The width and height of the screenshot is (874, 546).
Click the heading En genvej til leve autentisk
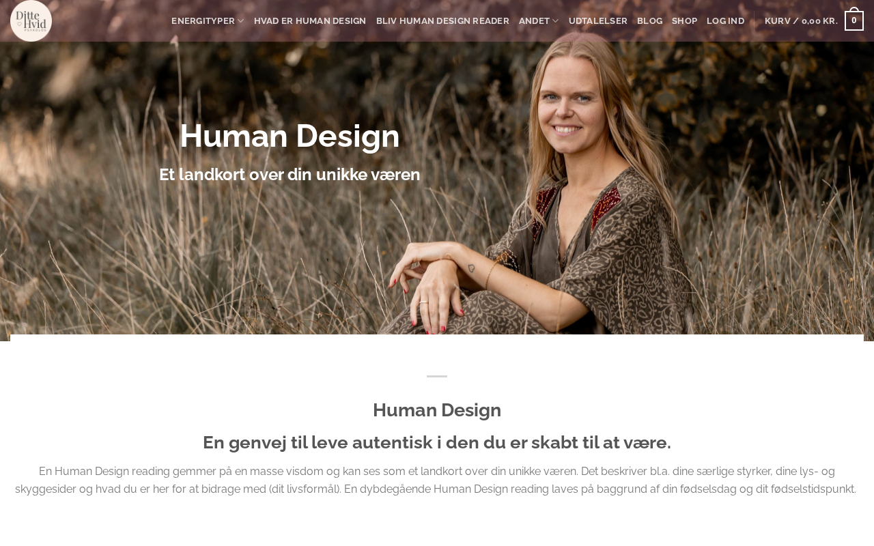click(437, 443)
